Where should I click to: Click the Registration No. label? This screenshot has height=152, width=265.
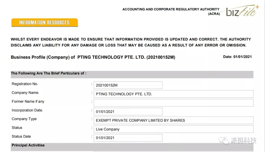25,84
